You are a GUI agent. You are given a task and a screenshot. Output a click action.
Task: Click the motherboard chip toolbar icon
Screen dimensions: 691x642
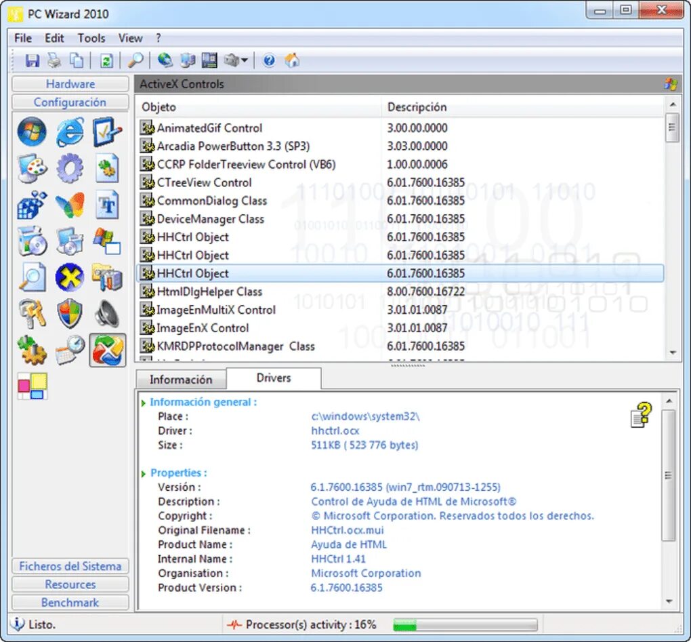click(x=209, y=60)
